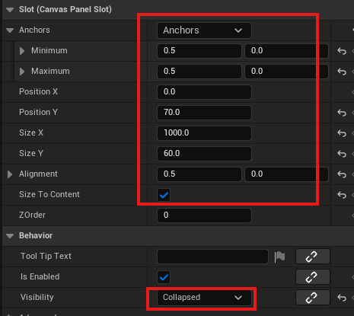Click the Tool Tip Text input field
354x316 pixels.
pyautogui.click(x=212, y=257)
